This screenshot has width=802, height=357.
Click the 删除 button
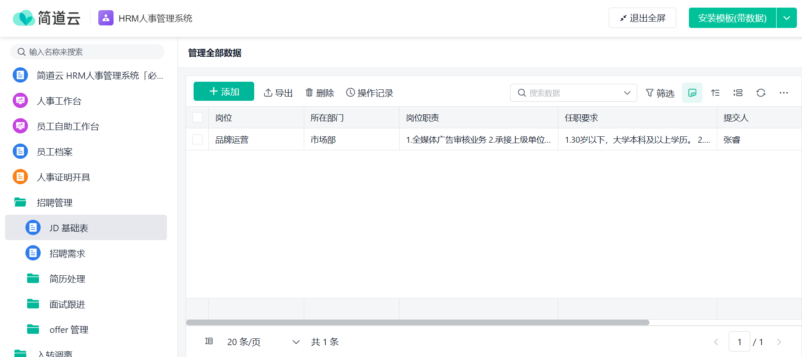tap(320, 93)
